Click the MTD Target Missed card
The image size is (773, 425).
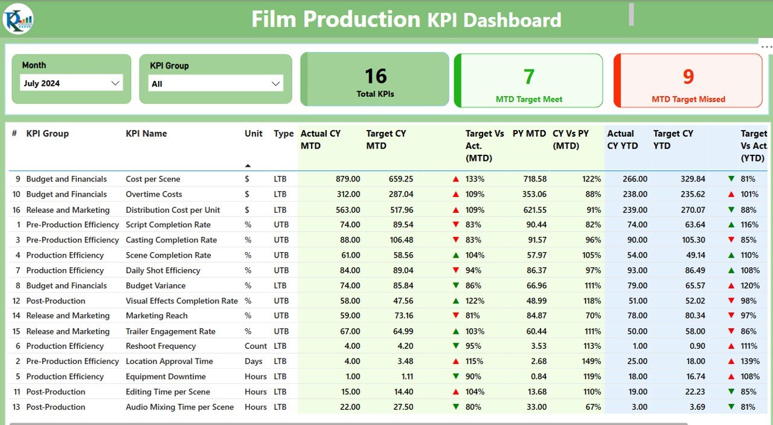(x=688, y=80)
